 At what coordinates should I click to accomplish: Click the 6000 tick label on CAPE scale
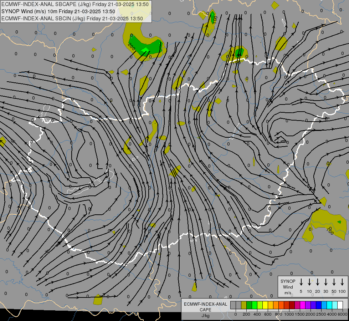pos(343,314)
